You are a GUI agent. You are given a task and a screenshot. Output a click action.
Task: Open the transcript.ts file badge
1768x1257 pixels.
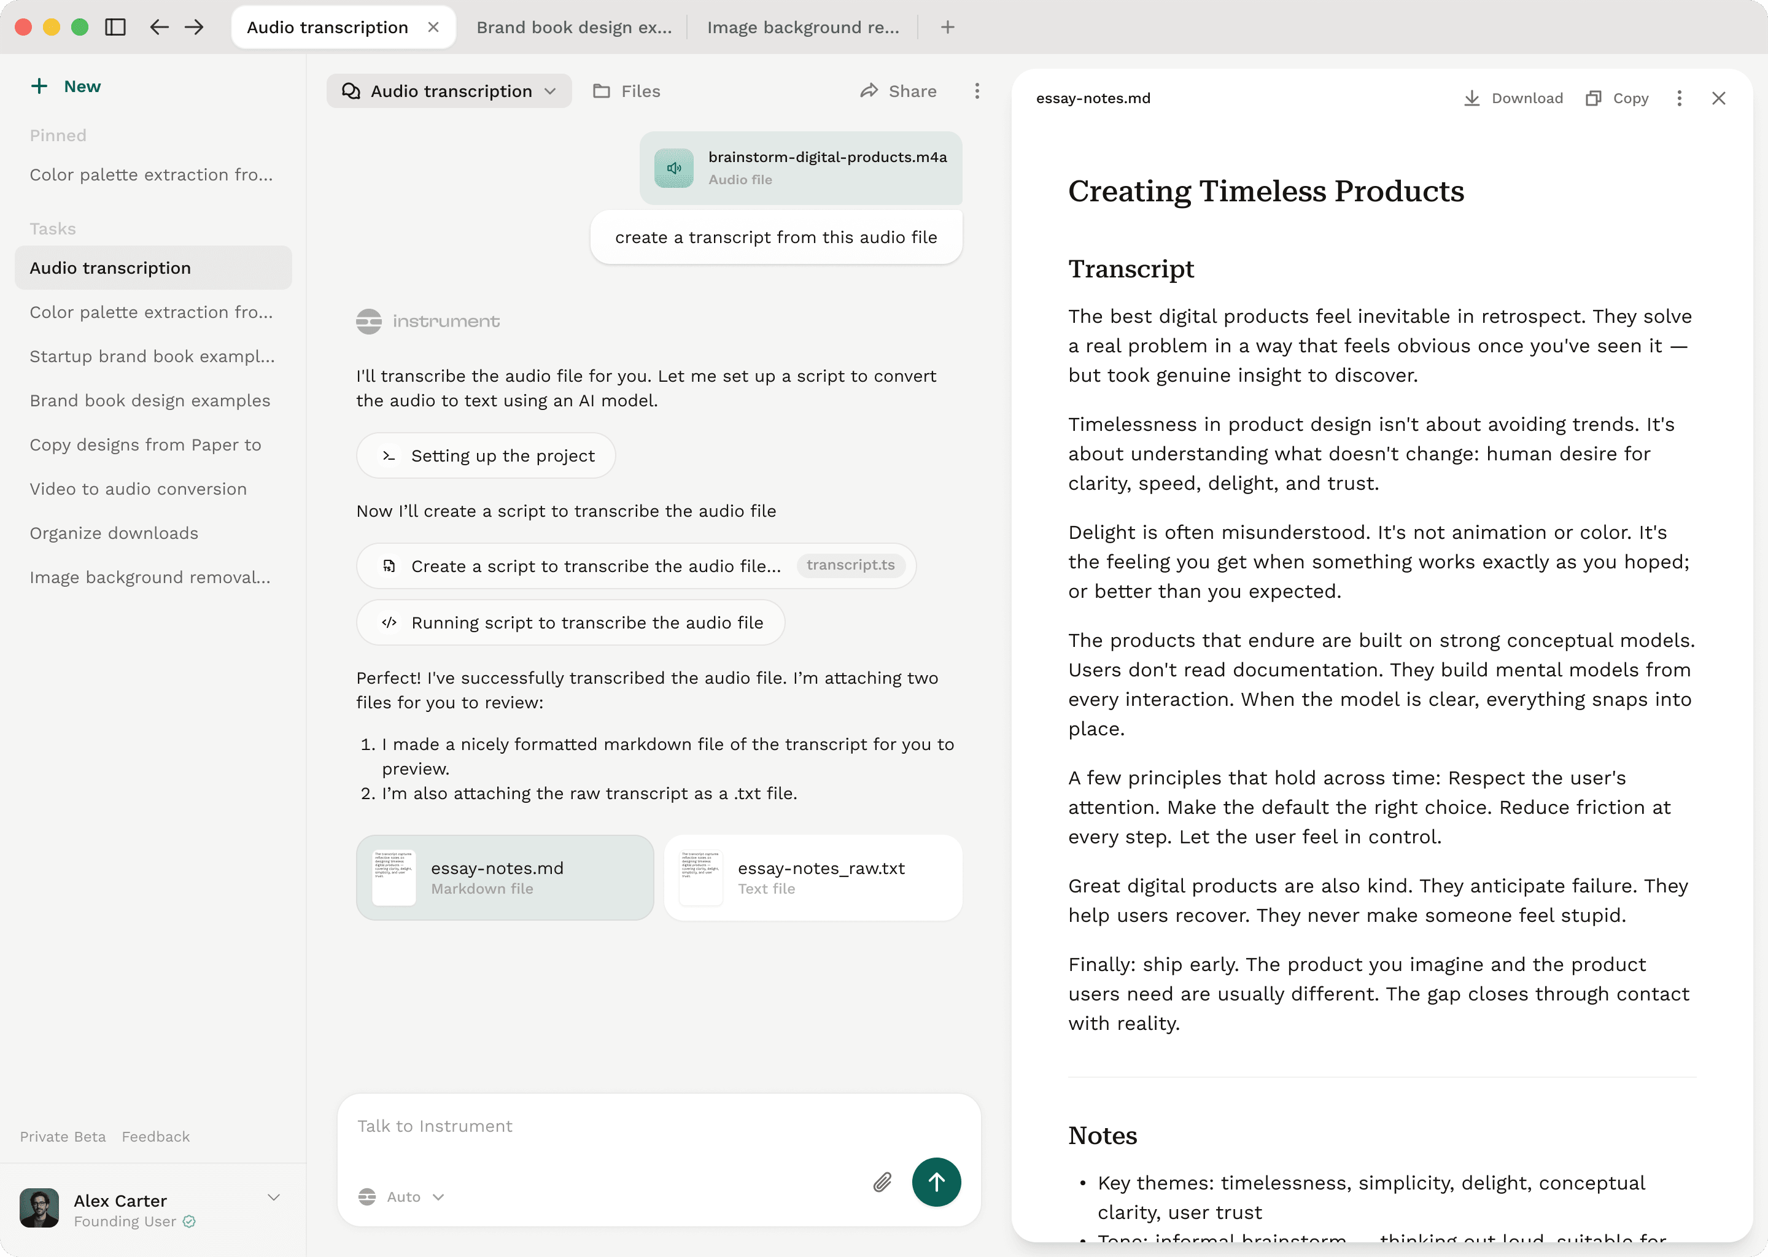(851, 565)
